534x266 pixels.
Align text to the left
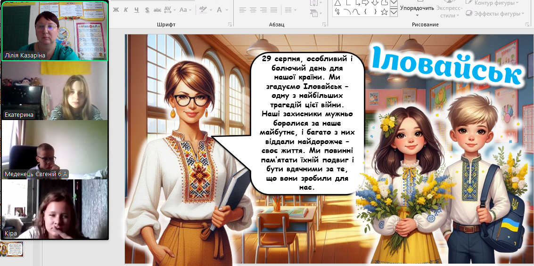click(x=243, y=10)
